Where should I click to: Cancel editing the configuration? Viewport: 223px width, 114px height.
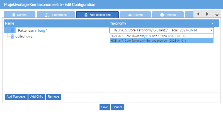(x=117, y=107)
